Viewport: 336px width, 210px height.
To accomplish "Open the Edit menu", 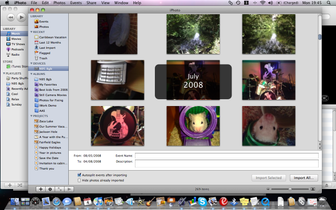I will click(45, 3).
